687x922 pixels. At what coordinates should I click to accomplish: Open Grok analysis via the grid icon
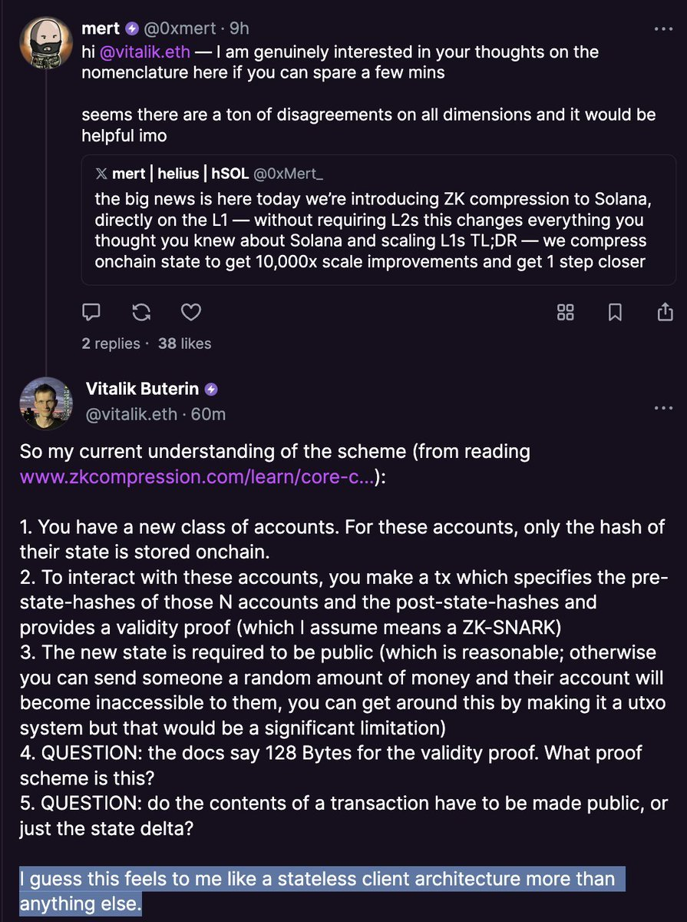(x=566, y=312)
